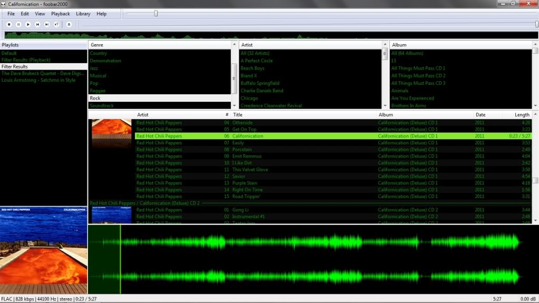Click the Artist filter panel header
539x303 pixels.
pyautogui.click(x=310, y=45)
